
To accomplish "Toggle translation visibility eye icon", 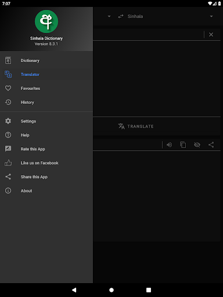I will (197, 144).
